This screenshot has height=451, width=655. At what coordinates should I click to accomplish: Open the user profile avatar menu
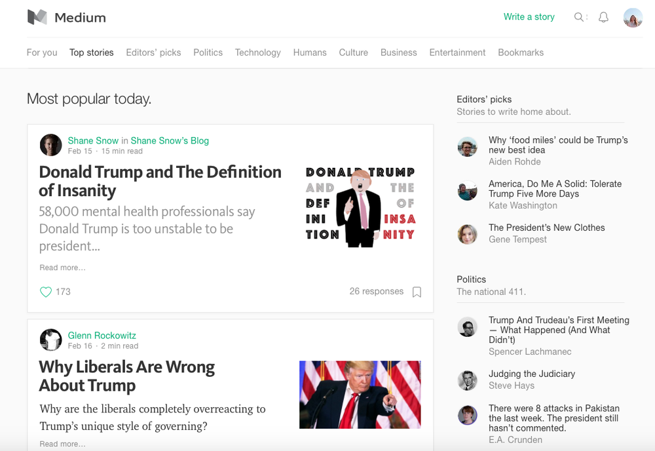coord(633,18)
